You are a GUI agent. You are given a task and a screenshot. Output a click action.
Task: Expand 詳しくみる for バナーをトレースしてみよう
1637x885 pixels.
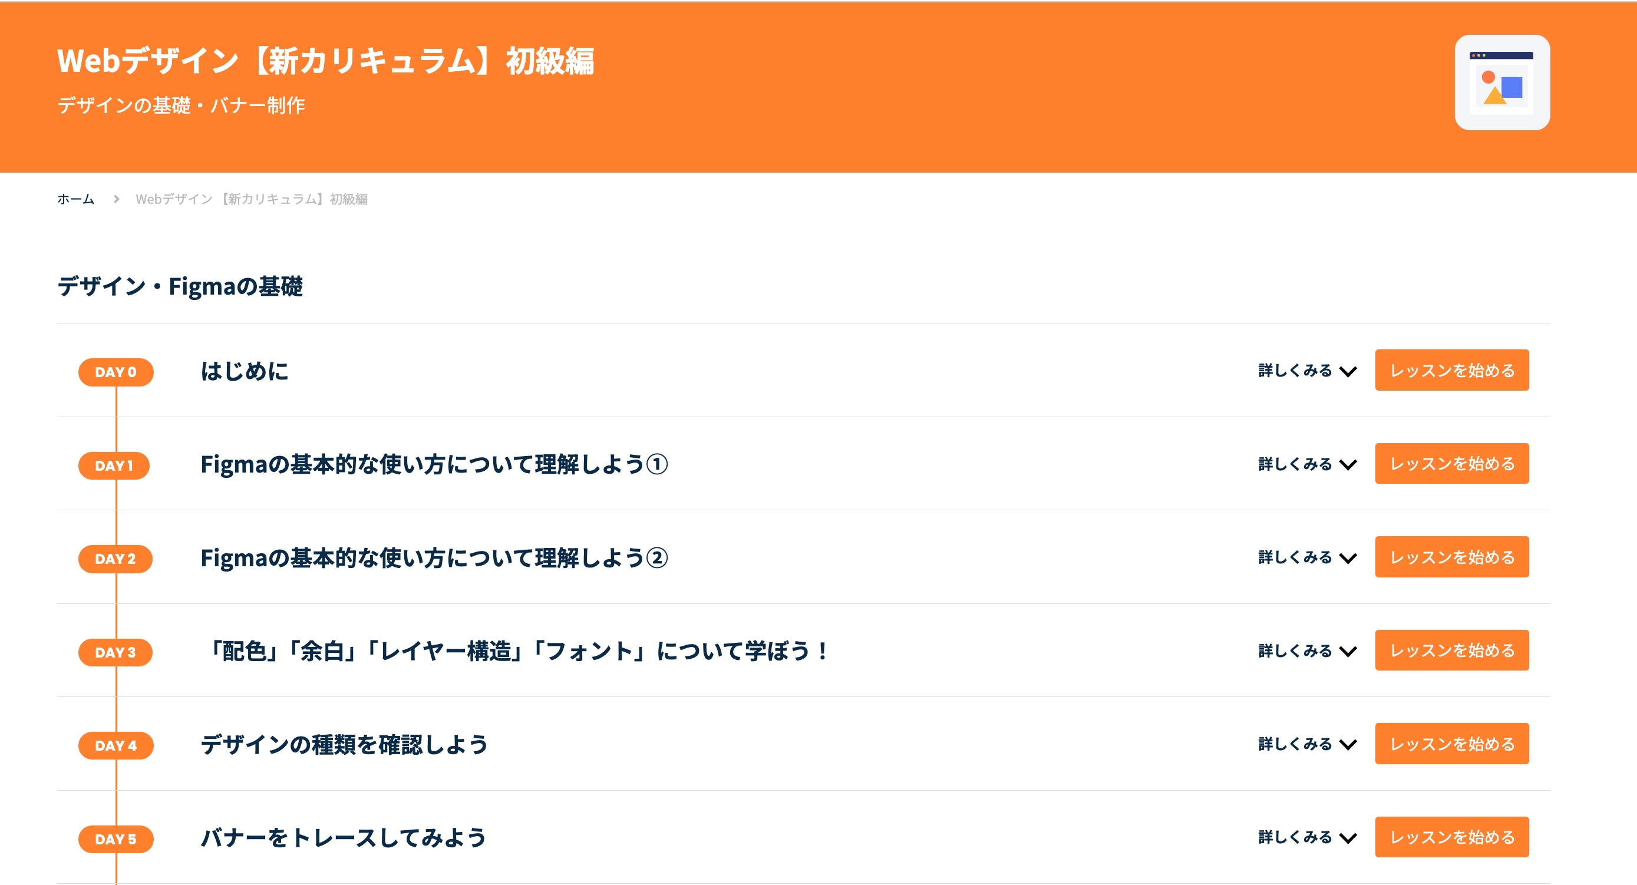coord(1306,838)
